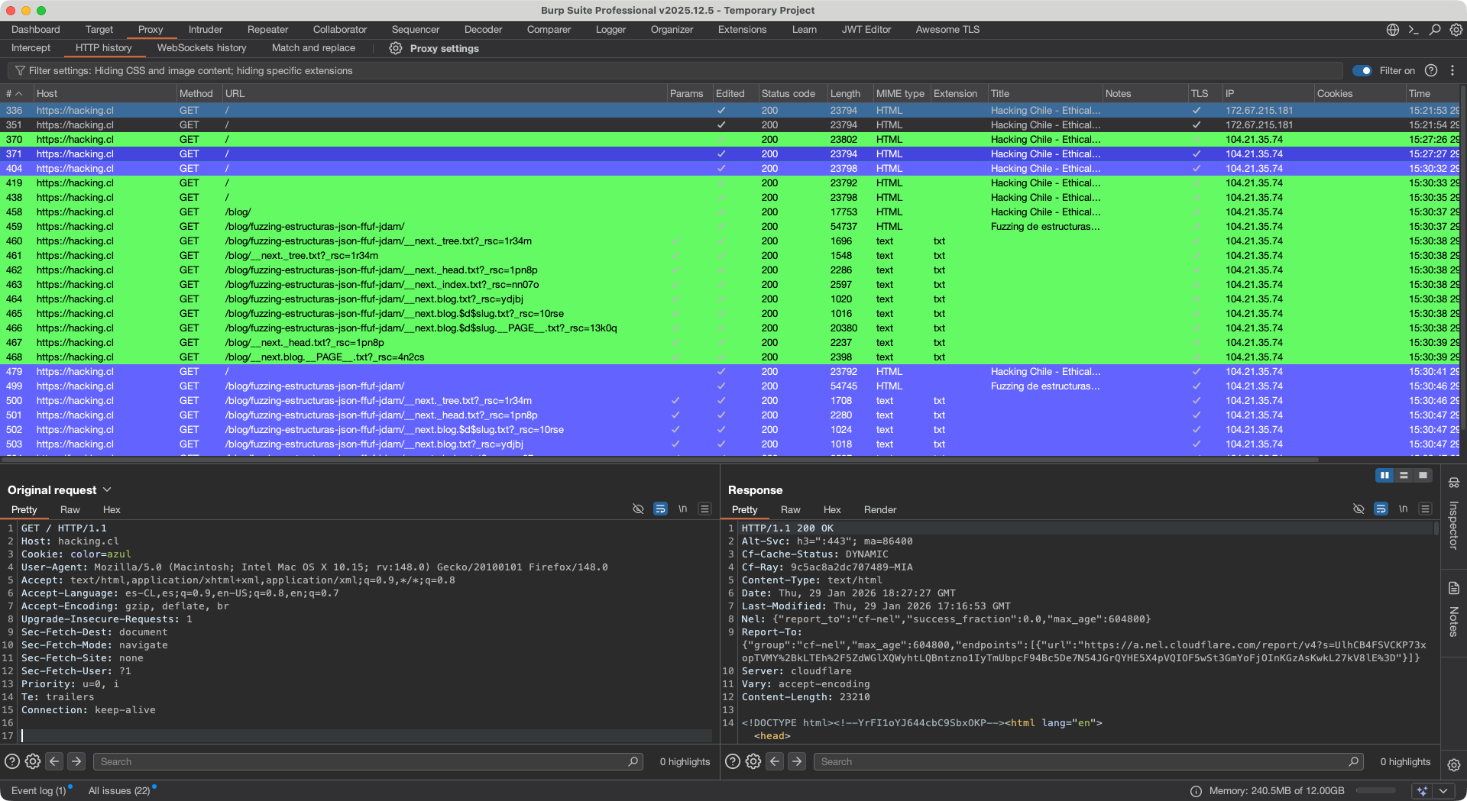This screenshot has width=1467, height=801.
Task: Expand the Original request dropdown
Action: click(x=107, y=489)
